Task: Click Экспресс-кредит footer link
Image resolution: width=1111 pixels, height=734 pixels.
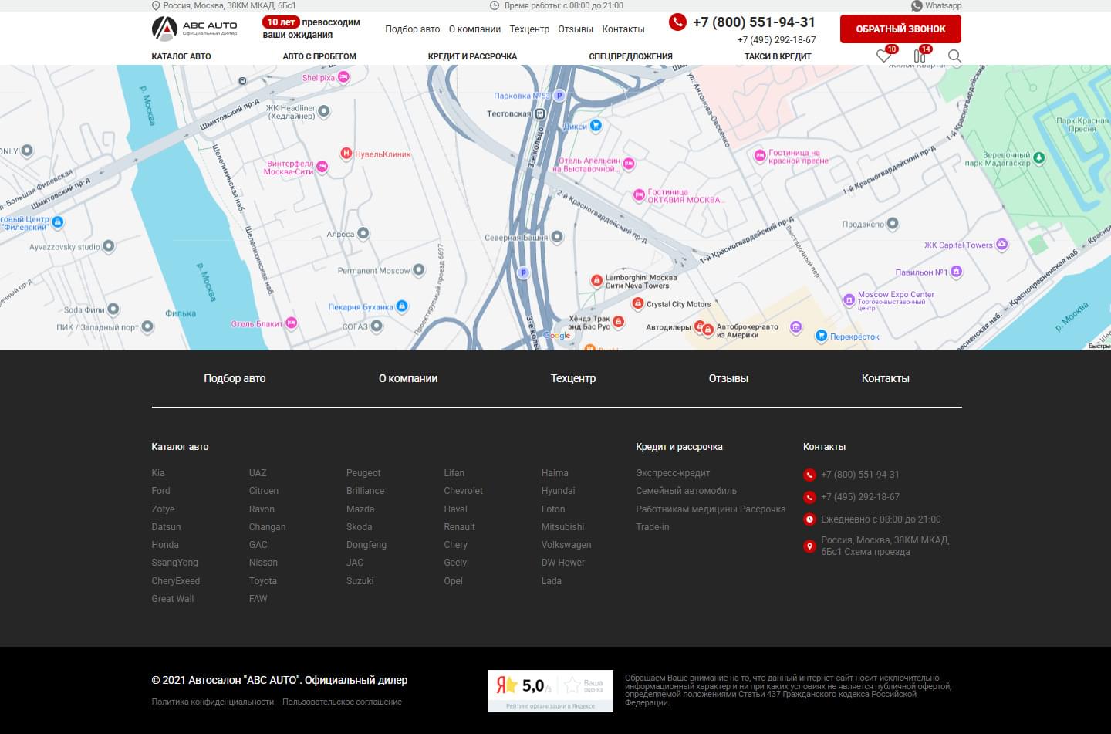Action: 673,473
